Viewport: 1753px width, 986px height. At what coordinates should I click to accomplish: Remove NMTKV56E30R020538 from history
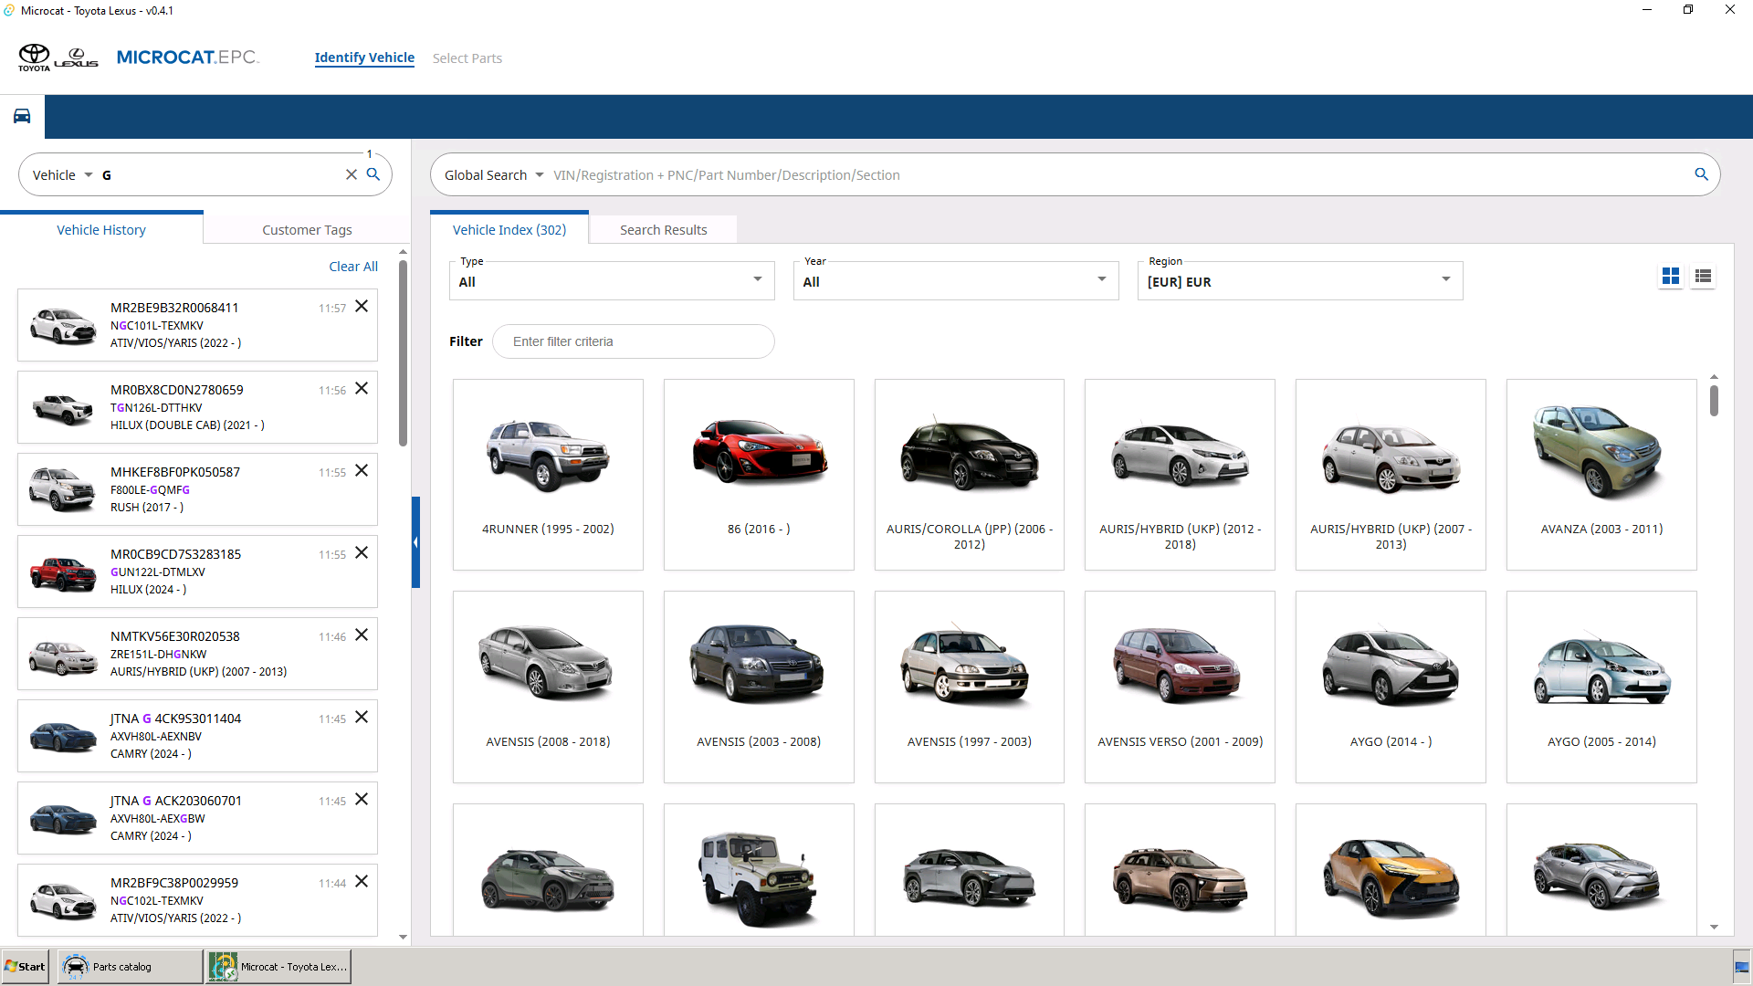click(362, 635)
